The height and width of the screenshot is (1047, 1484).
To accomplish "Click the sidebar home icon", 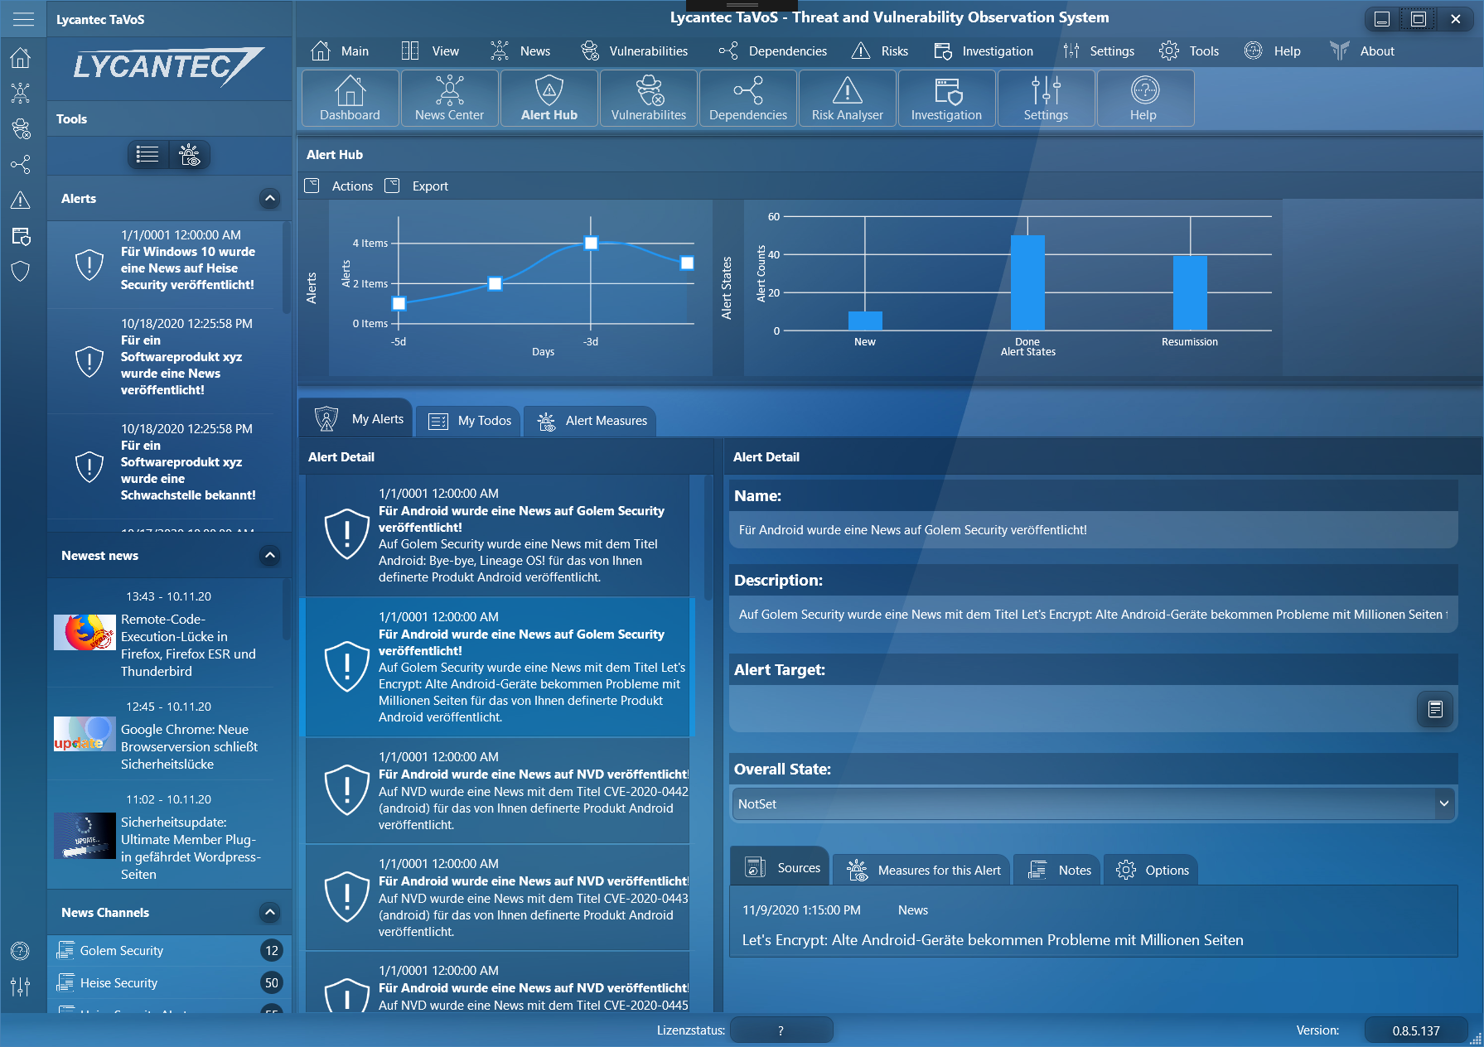I will point(21,58).
